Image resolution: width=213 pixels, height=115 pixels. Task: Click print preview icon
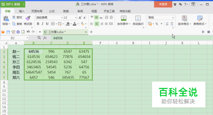[x=23, y=32]
